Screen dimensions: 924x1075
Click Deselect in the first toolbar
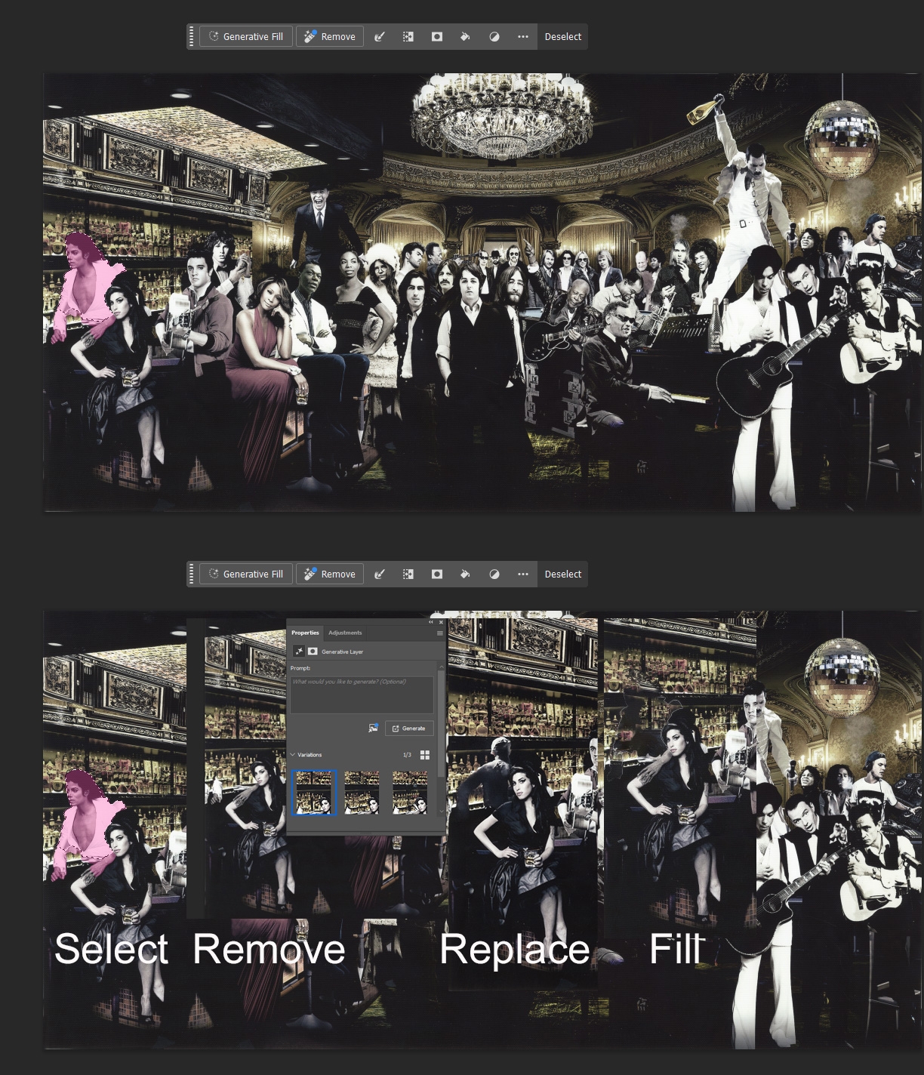tap(563, 36)
